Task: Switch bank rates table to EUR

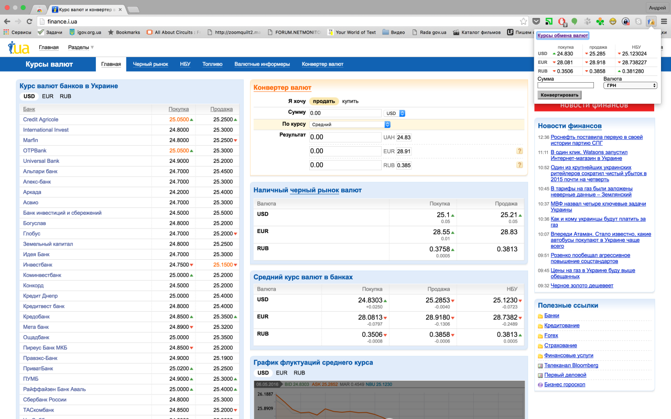Action: coord(48,96)
